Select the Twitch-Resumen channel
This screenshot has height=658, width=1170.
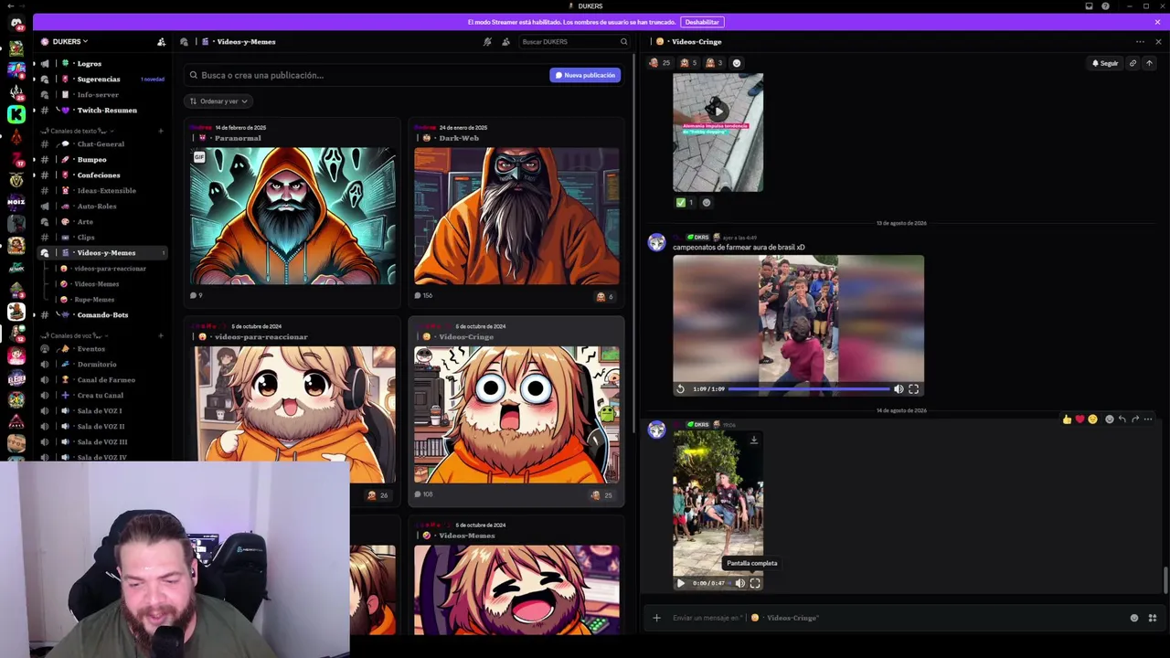[107, 110]
